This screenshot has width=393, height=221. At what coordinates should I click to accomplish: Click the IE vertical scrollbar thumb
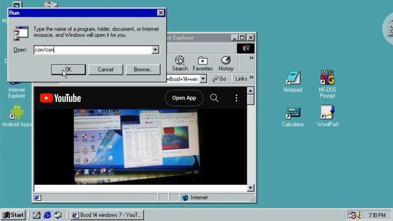coord(251,99)
